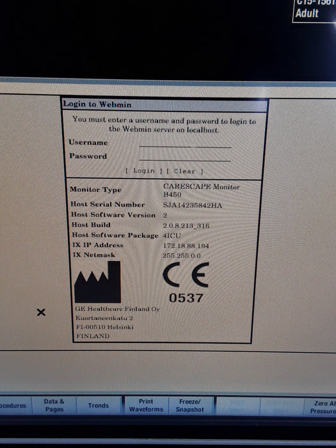Click the [ Login ] button
Image resolution: width=336 pixels, height=448 pixels.
click(x=144, y=171)
